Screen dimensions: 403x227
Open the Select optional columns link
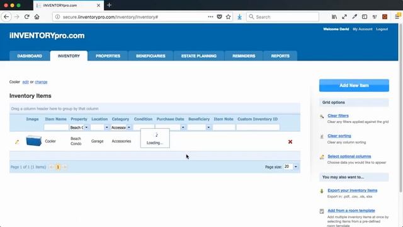(349, 156)
